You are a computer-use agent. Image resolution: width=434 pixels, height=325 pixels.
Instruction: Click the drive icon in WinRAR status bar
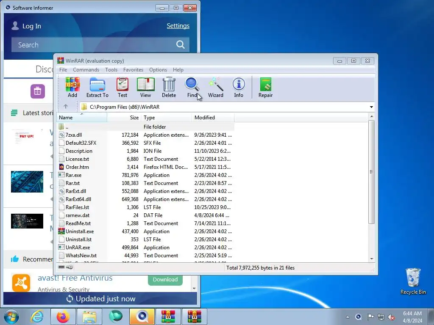point(62,267)
